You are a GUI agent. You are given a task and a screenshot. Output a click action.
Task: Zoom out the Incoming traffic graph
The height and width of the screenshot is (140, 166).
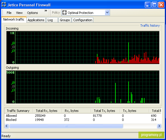[13, 51]
